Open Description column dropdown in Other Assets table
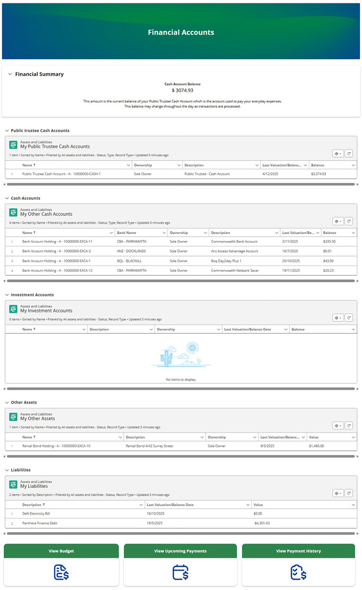Screen dimensions: 362x590 202,437
